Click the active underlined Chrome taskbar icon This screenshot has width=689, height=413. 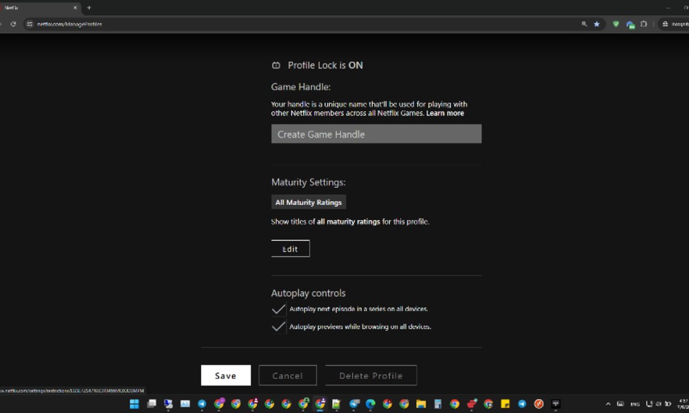point(320,404)
